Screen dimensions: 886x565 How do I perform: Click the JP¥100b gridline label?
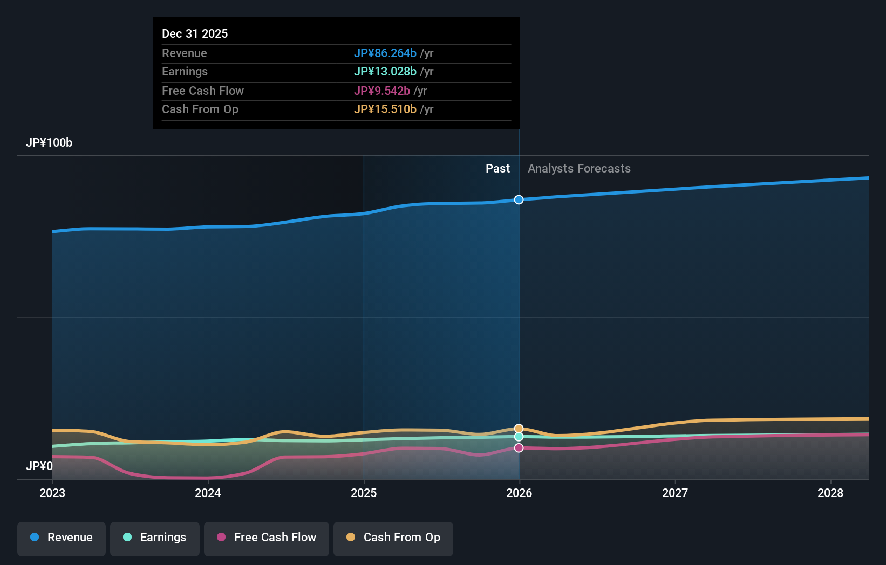(x=49, y=143)
